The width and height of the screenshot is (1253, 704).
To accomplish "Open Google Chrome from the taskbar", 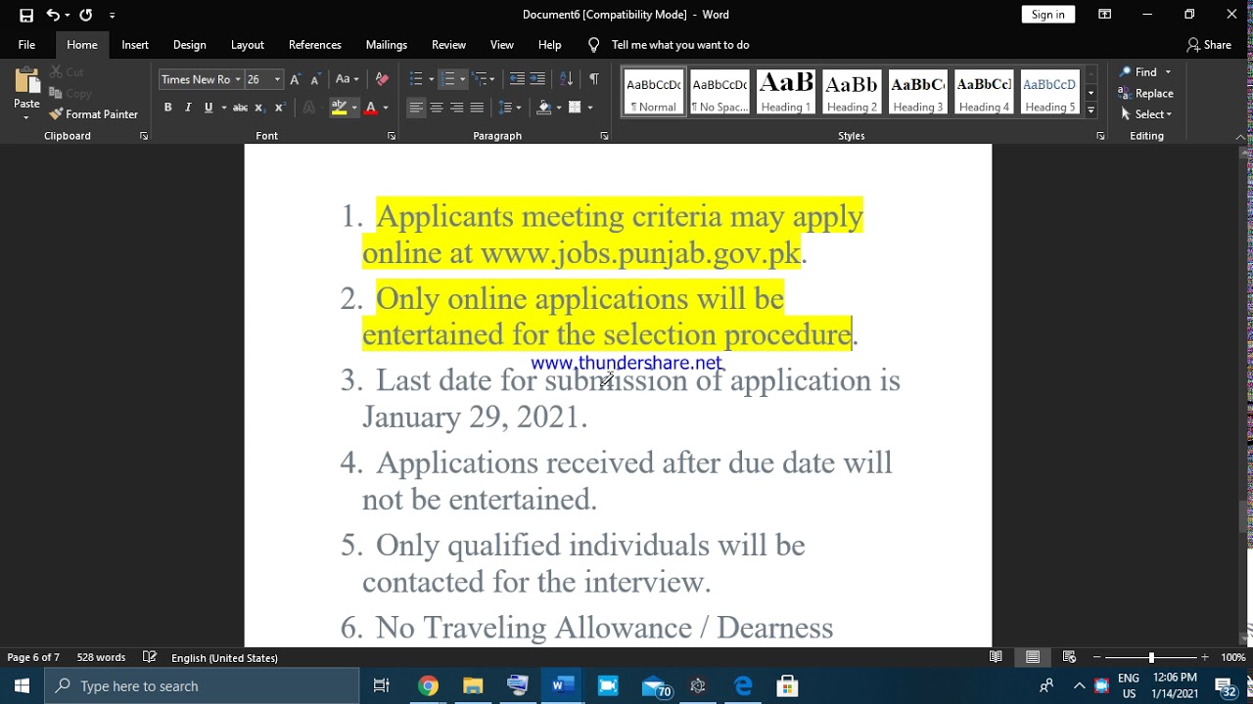I will [428, 686].
